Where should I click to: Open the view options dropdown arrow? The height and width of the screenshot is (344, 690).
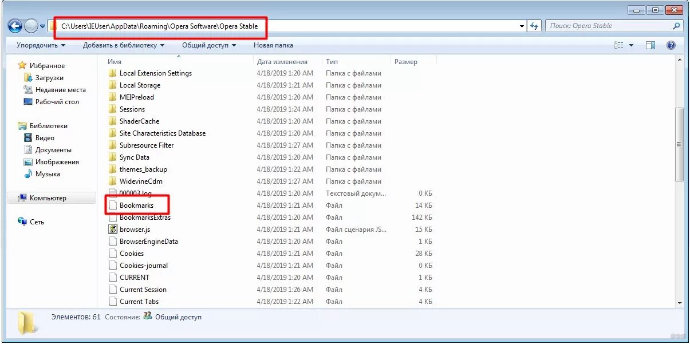(632, 45)
